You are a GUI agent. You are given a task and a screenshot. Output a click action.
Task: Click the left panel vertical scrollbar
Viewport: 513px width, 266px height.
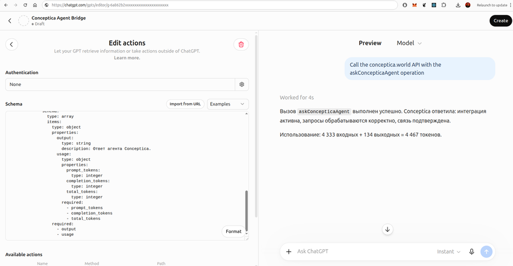coord(256,126)
